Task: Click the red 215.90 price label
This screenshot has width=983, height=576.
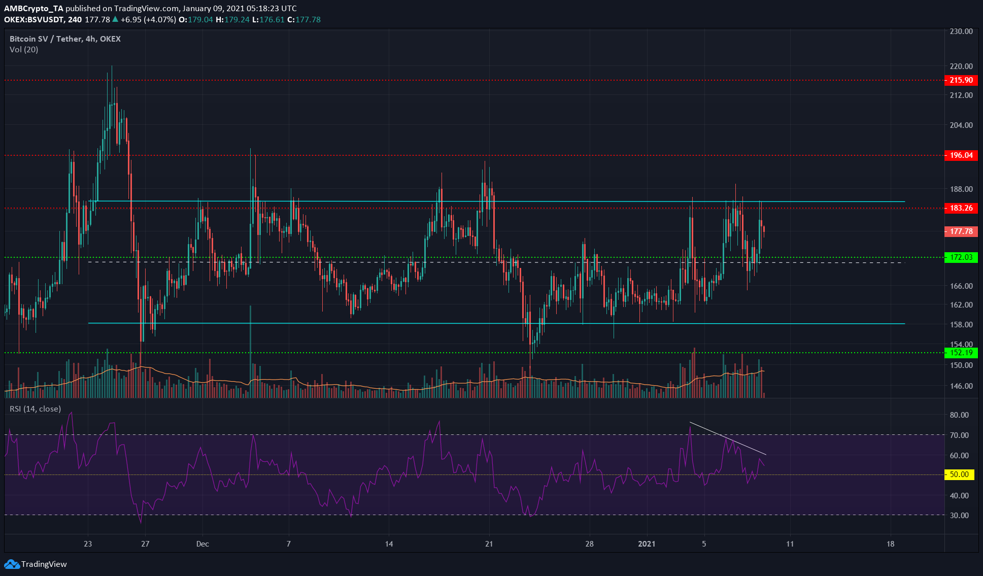Action: [x=961, y=80]
